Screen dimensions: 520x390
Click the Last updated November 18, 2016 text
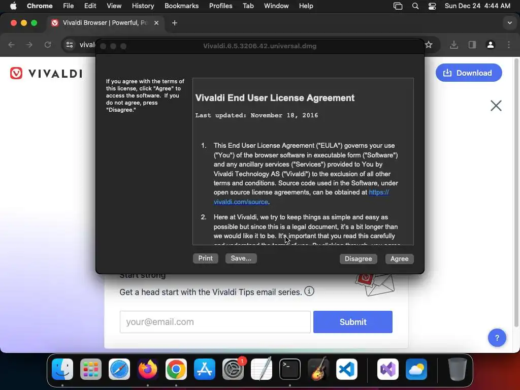[256, 115]
